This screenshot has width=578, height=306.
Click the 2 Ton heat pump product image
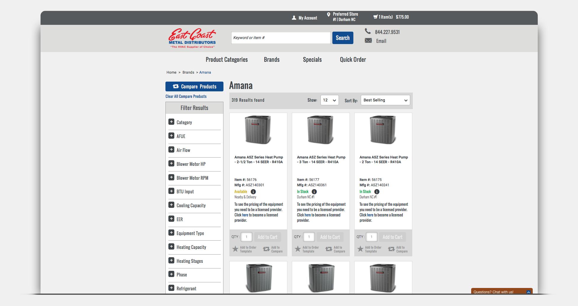tap(383, 130)
